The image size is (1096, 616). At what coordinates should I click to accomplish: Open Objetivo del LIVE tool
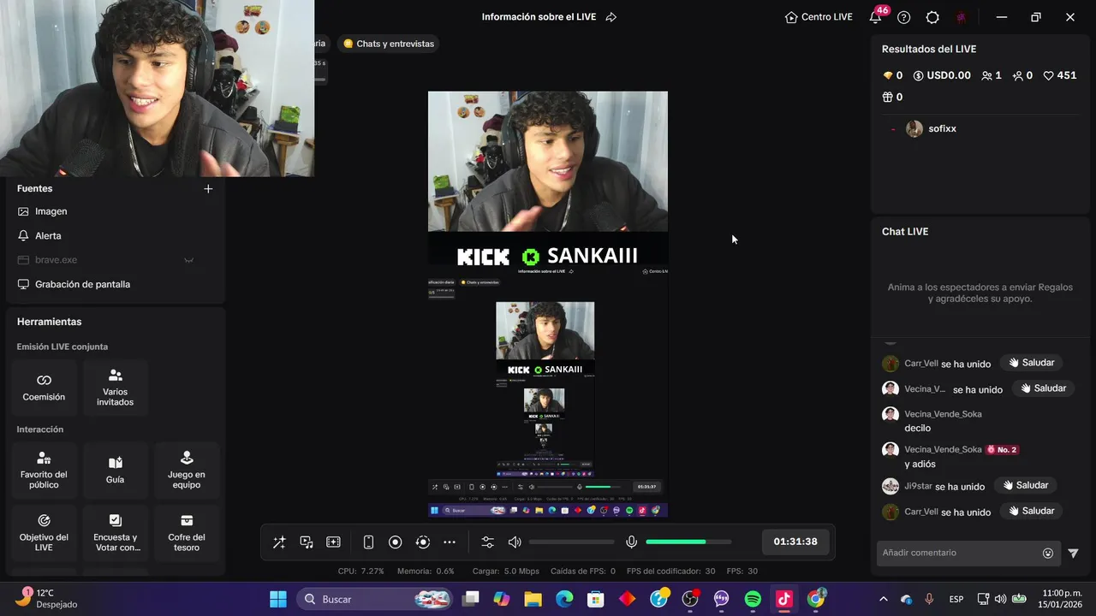(x=44, y=533)
